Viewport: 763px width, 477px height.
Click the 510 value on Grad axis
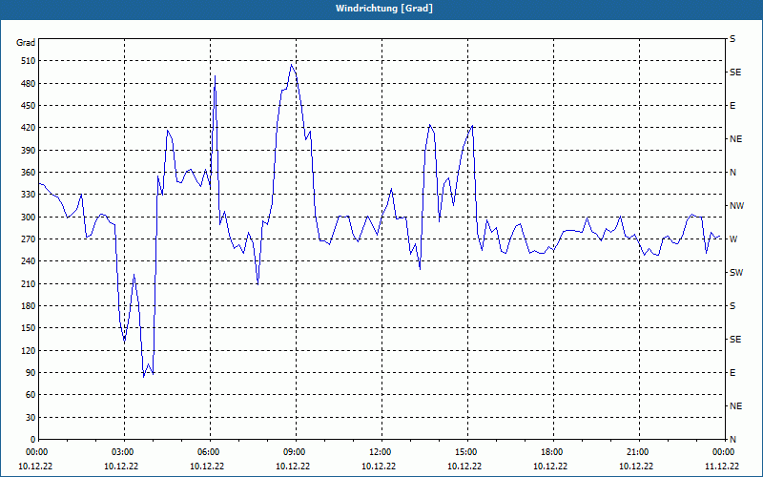[29, 61]
